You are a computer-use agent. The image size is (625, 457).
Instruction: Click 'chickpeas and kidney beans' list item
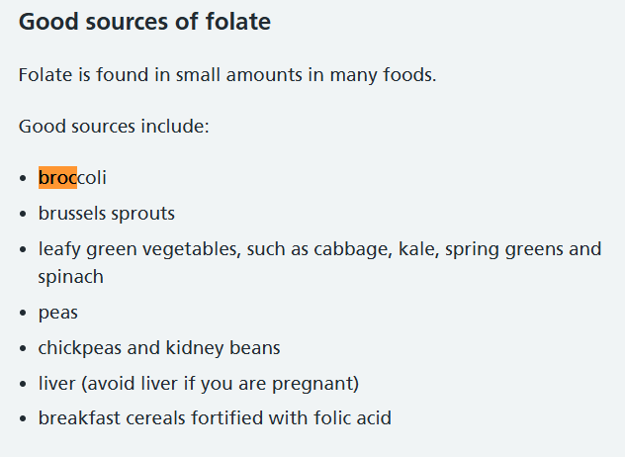159,348
